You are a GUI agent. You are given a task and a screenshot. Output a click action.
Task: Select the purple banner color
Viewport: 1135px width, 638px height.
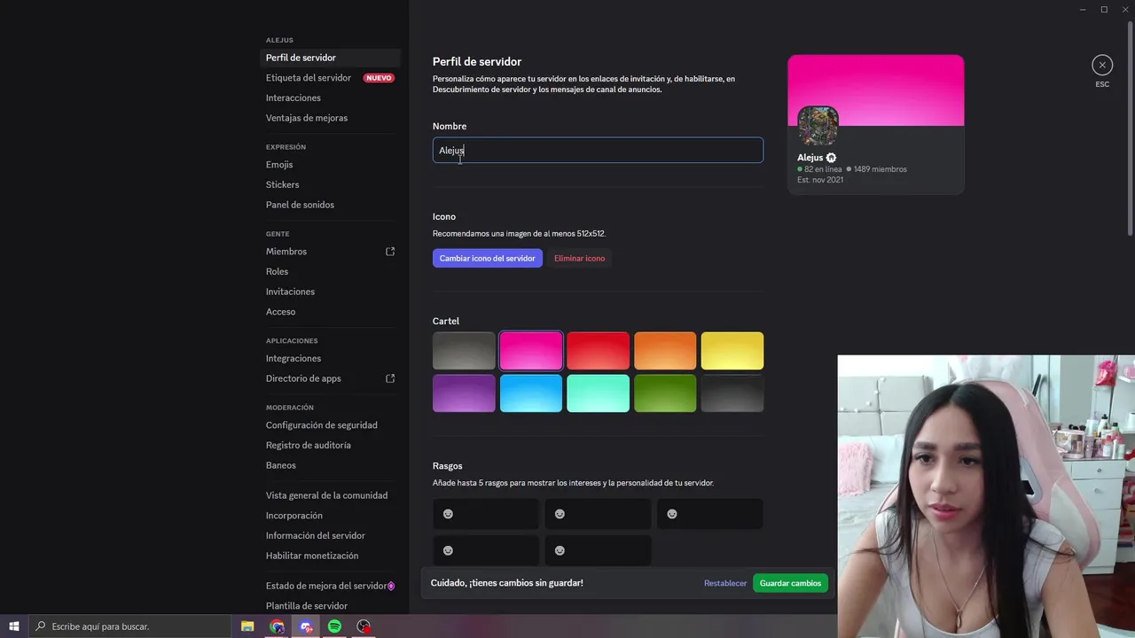[464, 393]
